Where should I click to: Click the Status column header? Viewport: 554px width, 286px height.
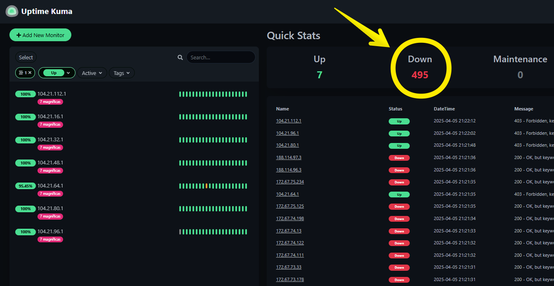coord(396,109)
